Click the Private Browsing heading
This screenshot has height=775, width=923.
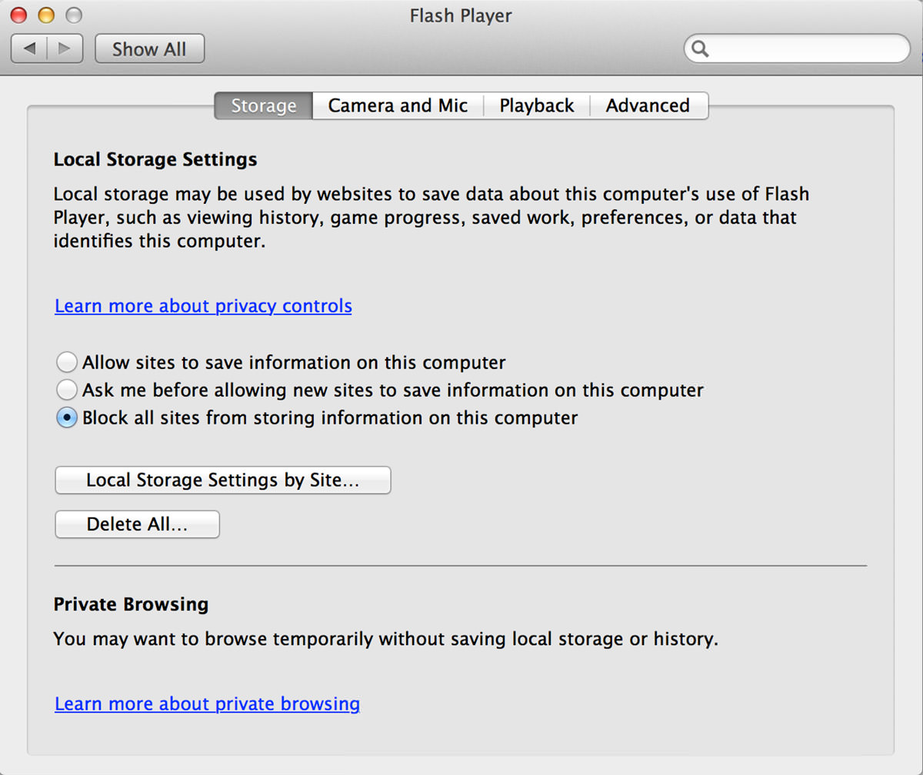point(131,604)
